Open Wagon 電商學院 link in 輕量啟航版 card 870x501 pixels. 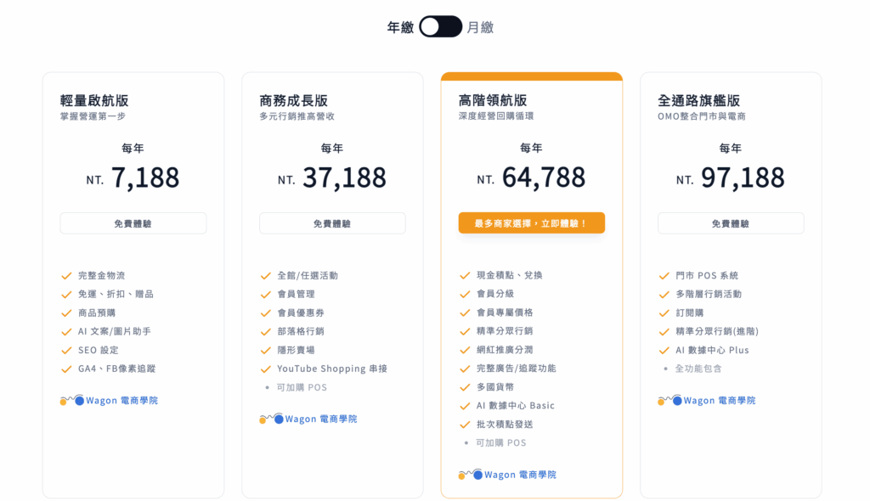[x=121, y=401]
